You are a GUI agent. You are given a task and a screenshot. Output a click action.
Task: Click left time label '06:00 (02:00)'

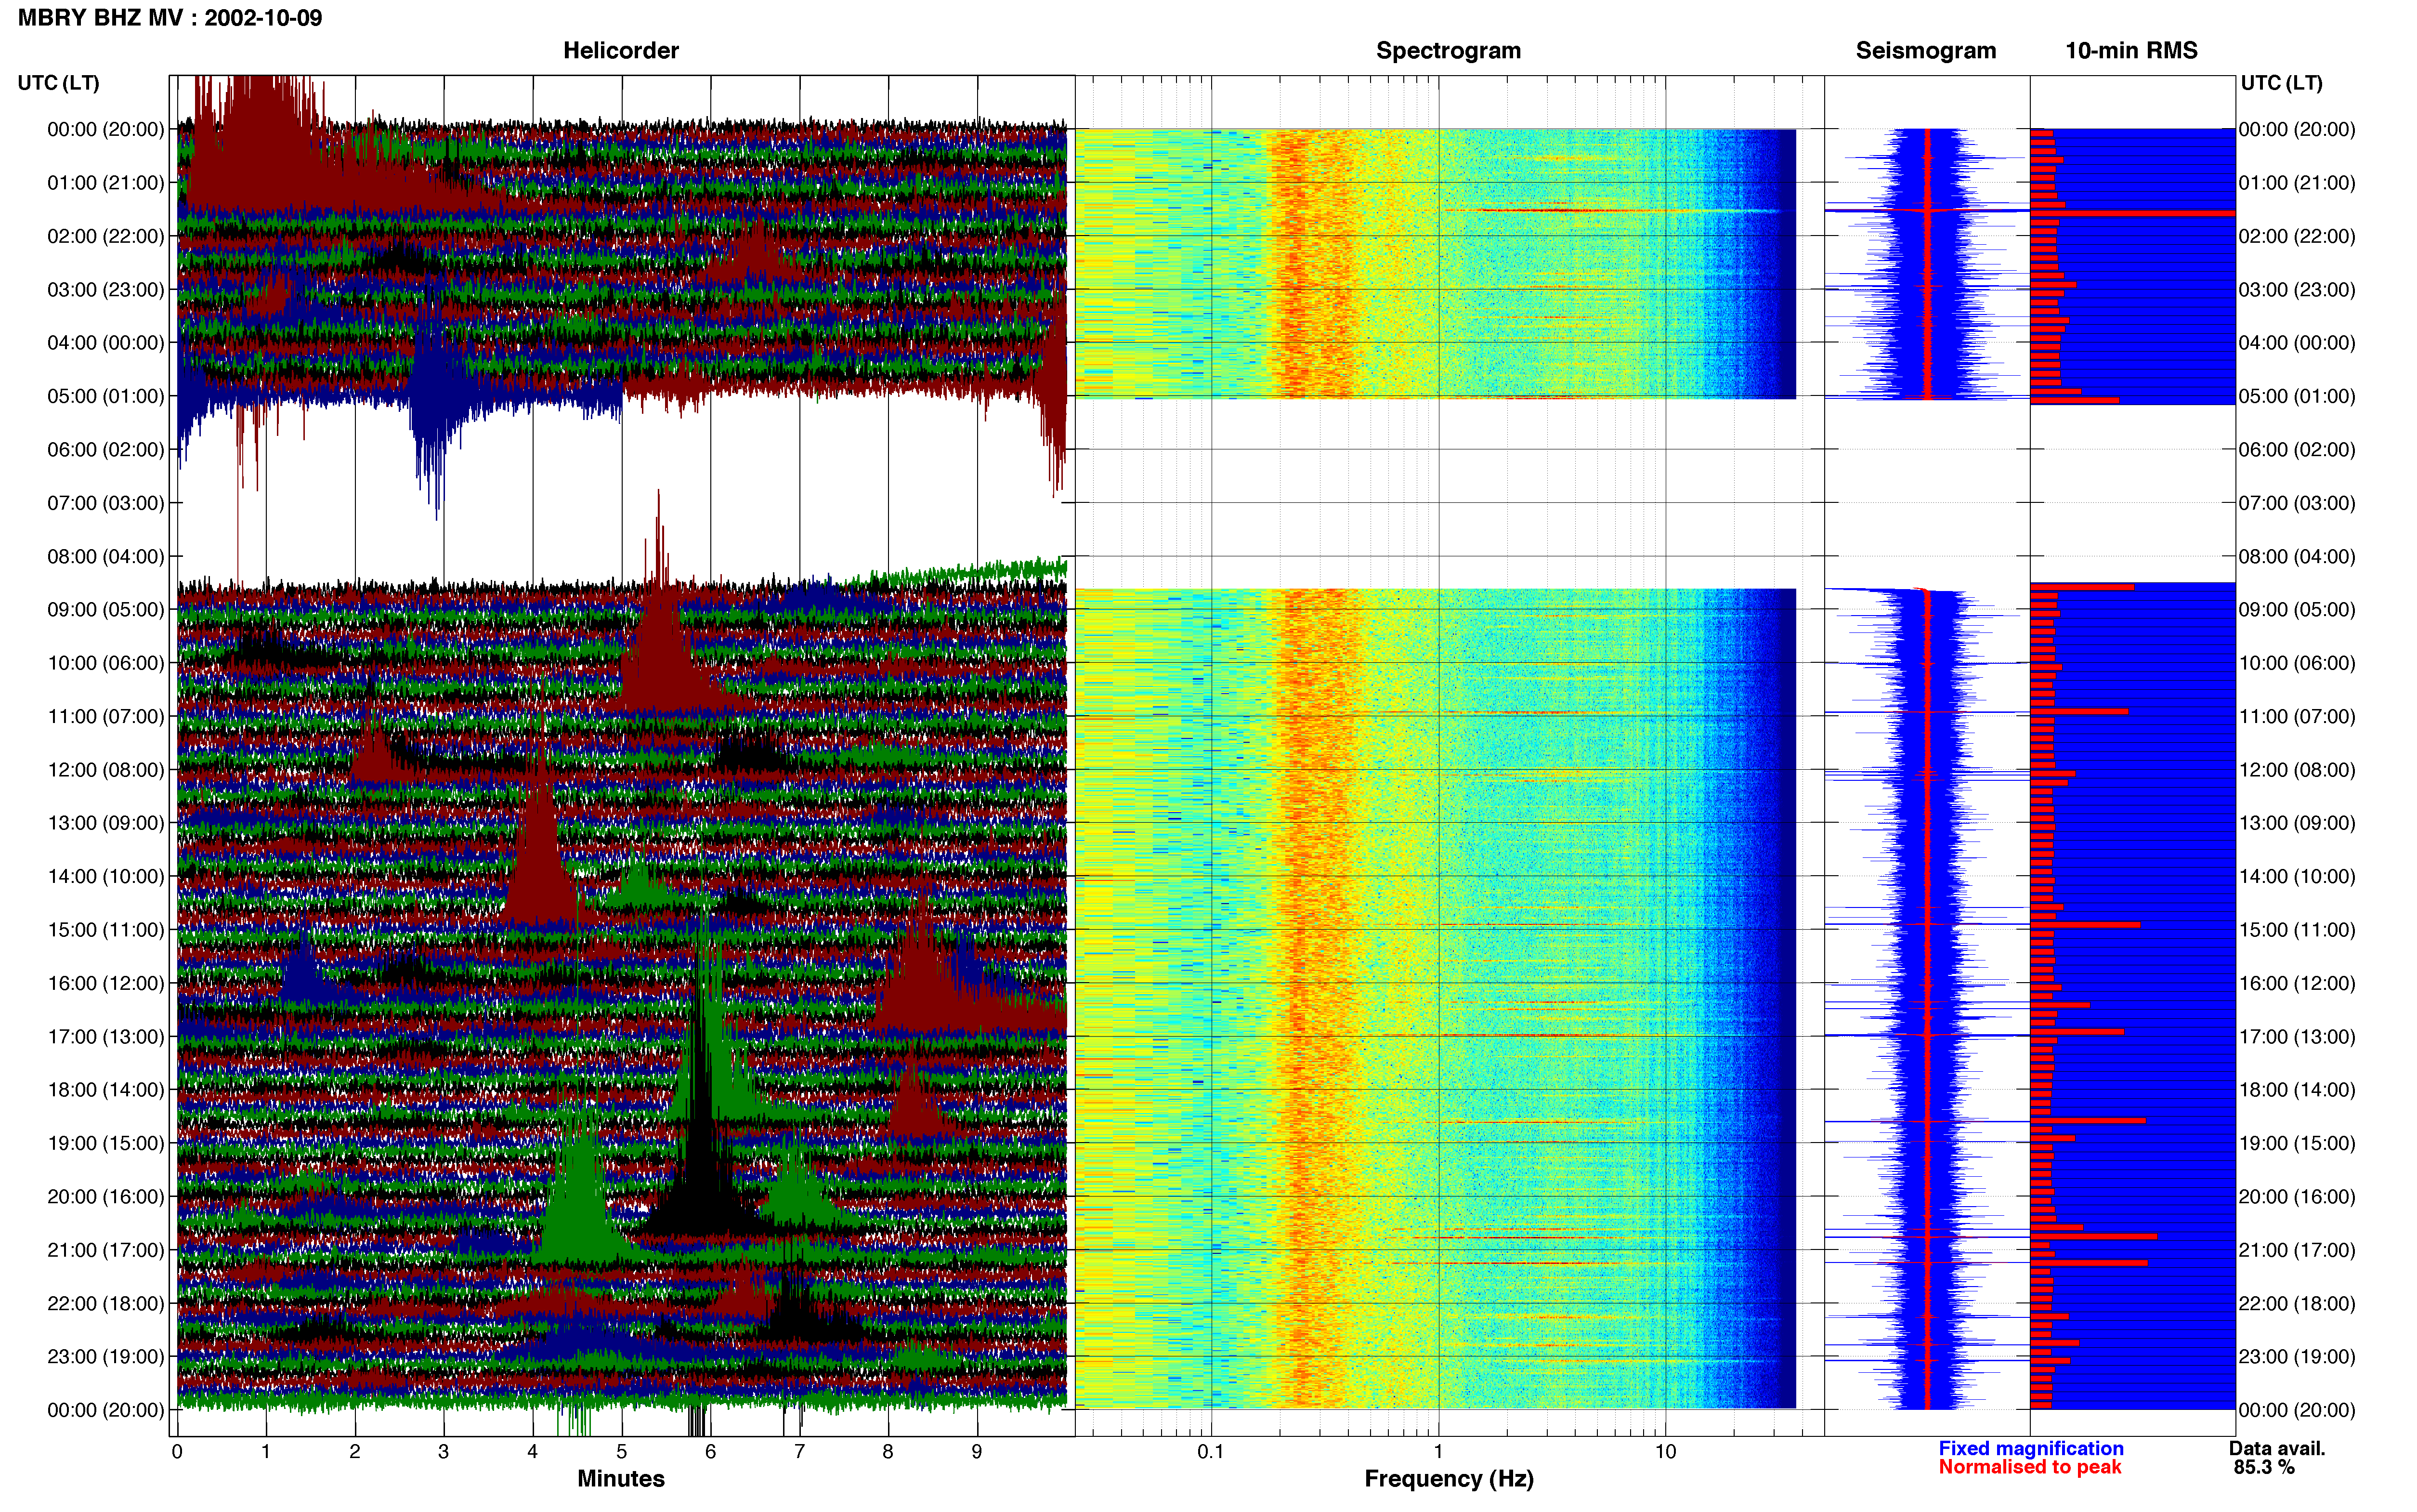[106, 450]
